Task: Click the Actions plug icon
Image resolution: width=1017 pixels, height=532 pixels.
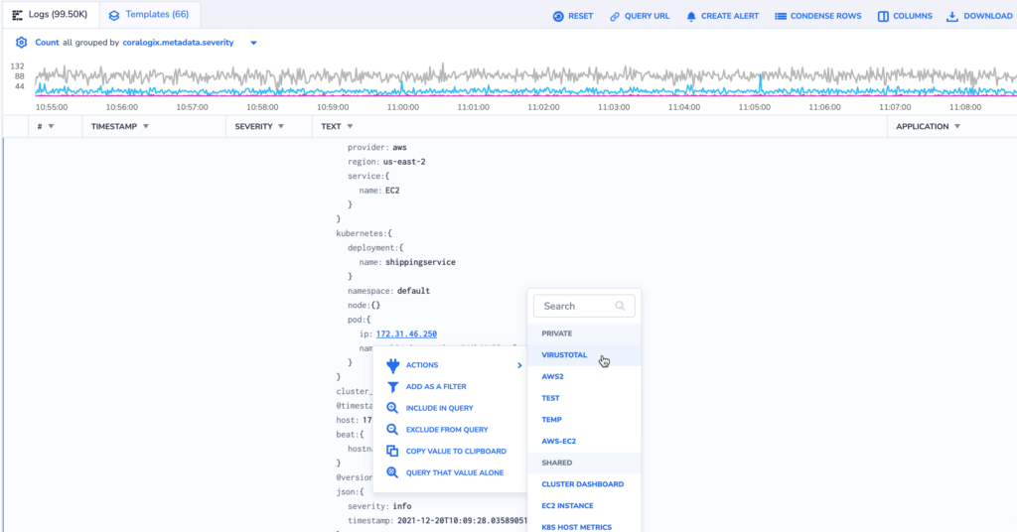Action: [x=392, y=365]
